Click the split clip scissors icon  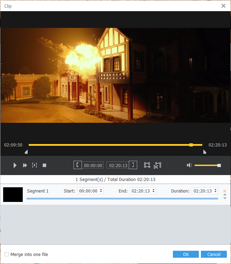(157, 165)
